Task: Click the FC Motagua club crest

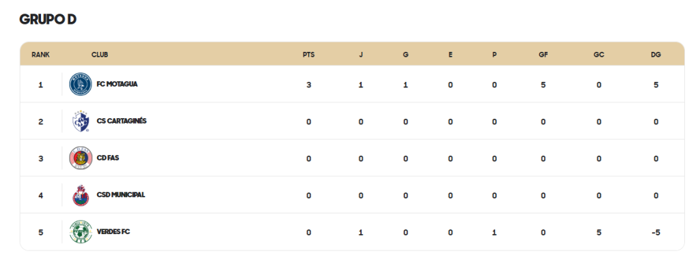Action: [81, 84]
